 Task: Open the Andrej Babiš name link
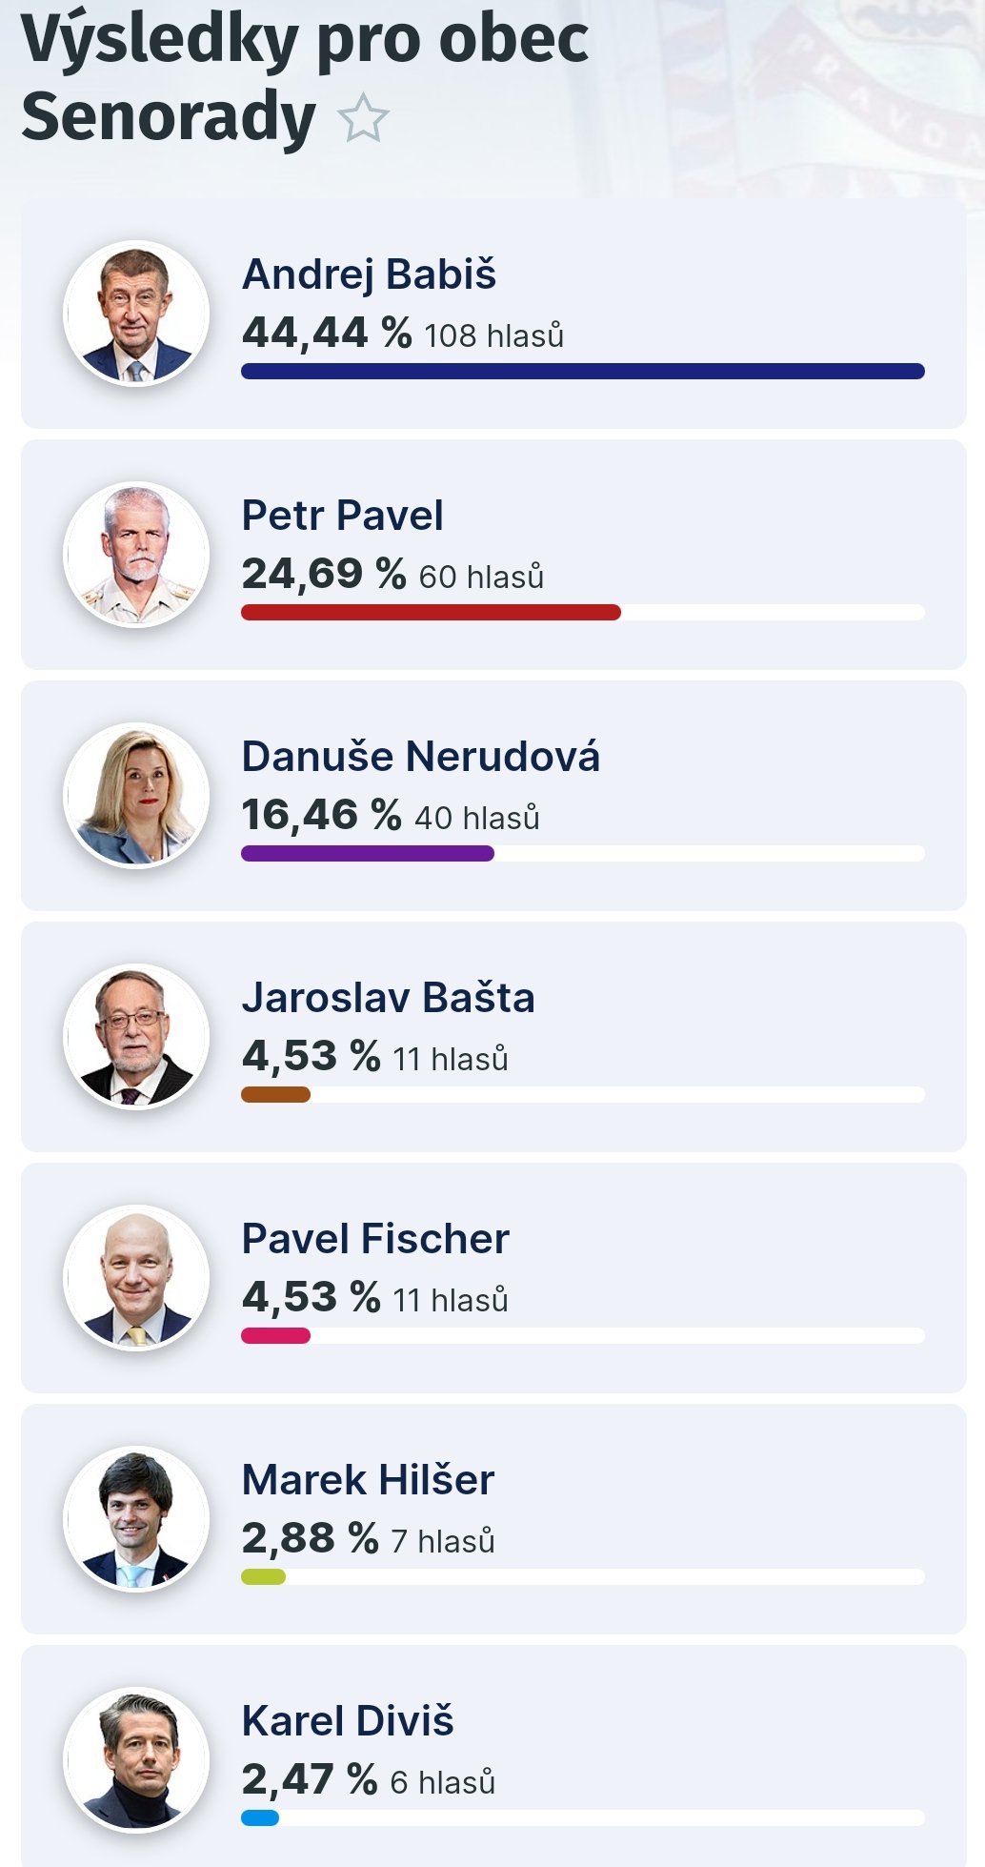pyautogui.click(x=369, y=274)
